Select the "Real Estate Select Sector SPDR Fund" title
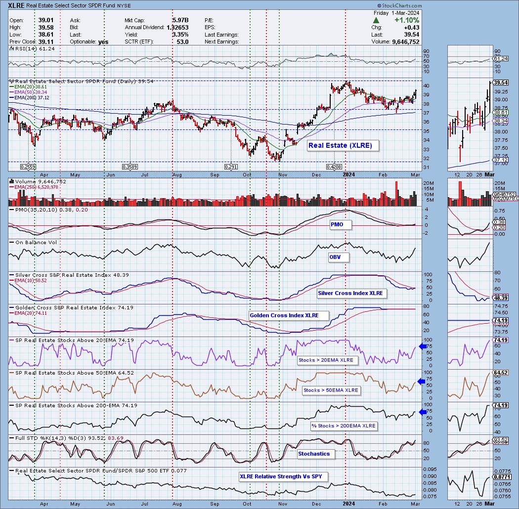The height and width of the screenshot is (509, 519). [71, 5]
